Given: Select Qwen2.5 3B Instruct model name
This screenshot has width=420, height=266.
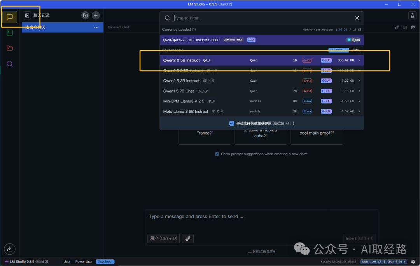Looking at the screenshot, I should pos(181,80).
